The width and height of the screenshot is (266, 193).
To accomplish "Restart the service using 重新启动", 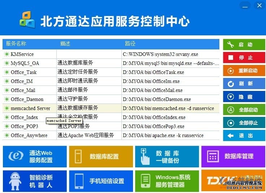I will pyautogui.click(x=244, y=71).
